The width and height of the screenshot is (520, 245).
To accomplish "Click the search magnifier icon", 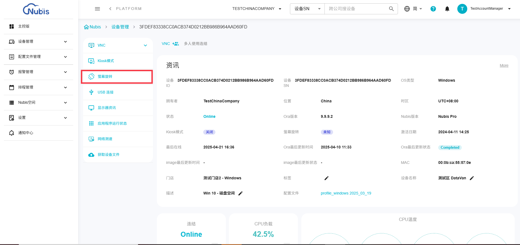I will [x=391, y=9].
